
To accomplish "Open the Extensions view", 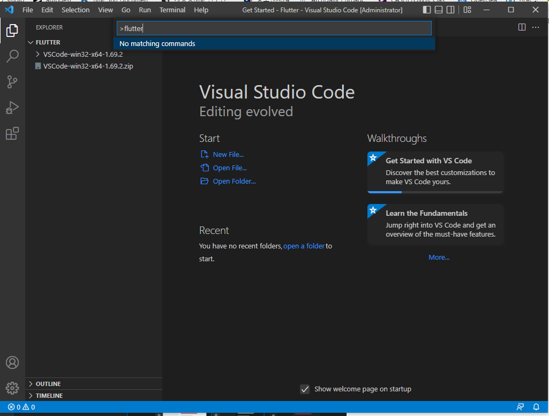I will click(x=12, y=133).
